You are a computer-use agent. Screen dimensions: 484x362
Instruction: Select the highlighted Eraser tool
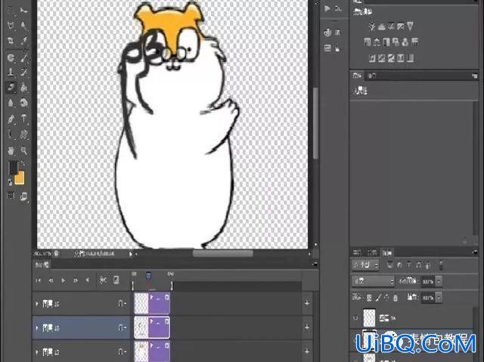pyautogui.click(x=11, y=87)
